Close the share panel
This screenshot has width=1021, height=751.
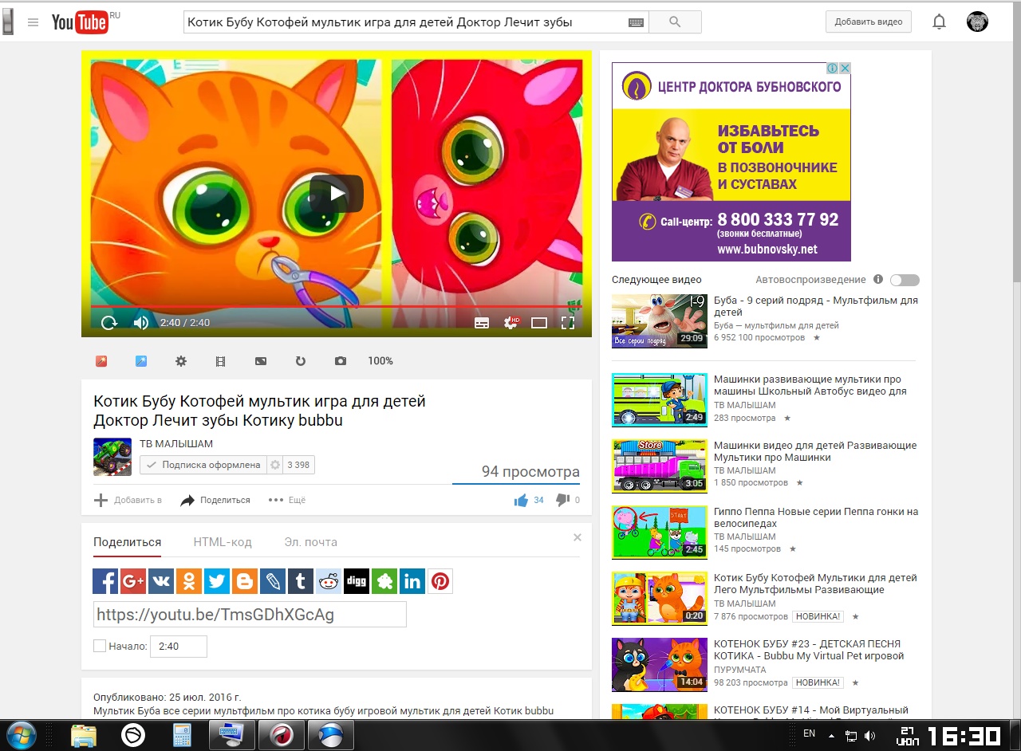coord(578,537)
